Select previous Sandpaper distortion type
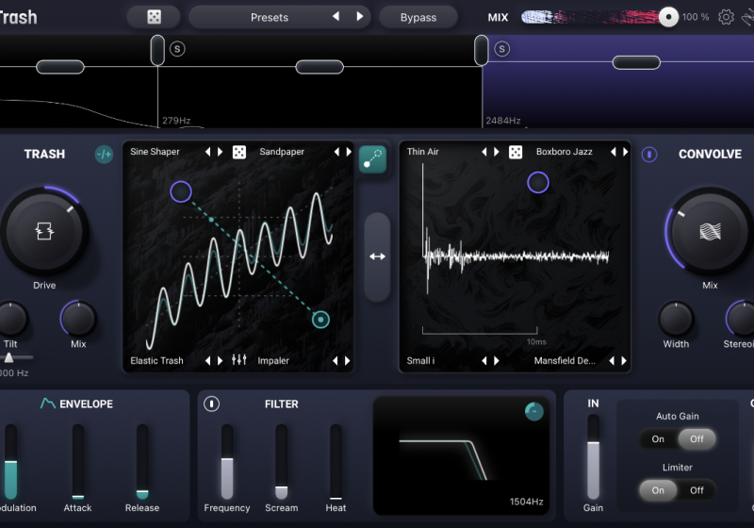This screenshot has width=754, height=528. [336, 152]
